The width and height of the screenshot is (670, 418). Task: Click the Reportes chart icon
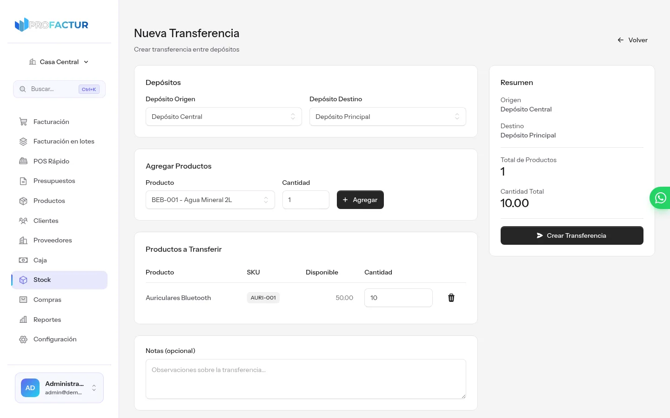click(x=23, y=320)
